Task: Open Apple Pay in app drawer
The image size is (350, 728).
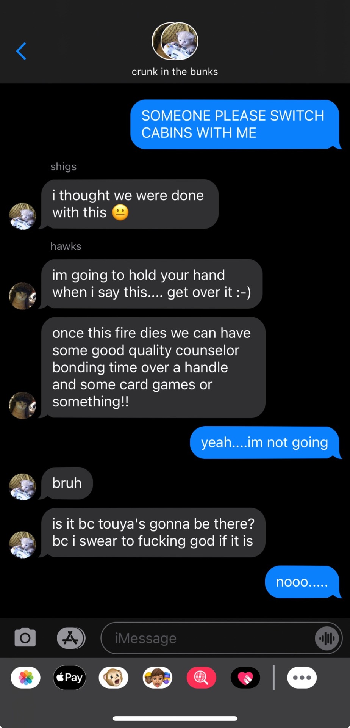Action: click(x=70, y=678)
